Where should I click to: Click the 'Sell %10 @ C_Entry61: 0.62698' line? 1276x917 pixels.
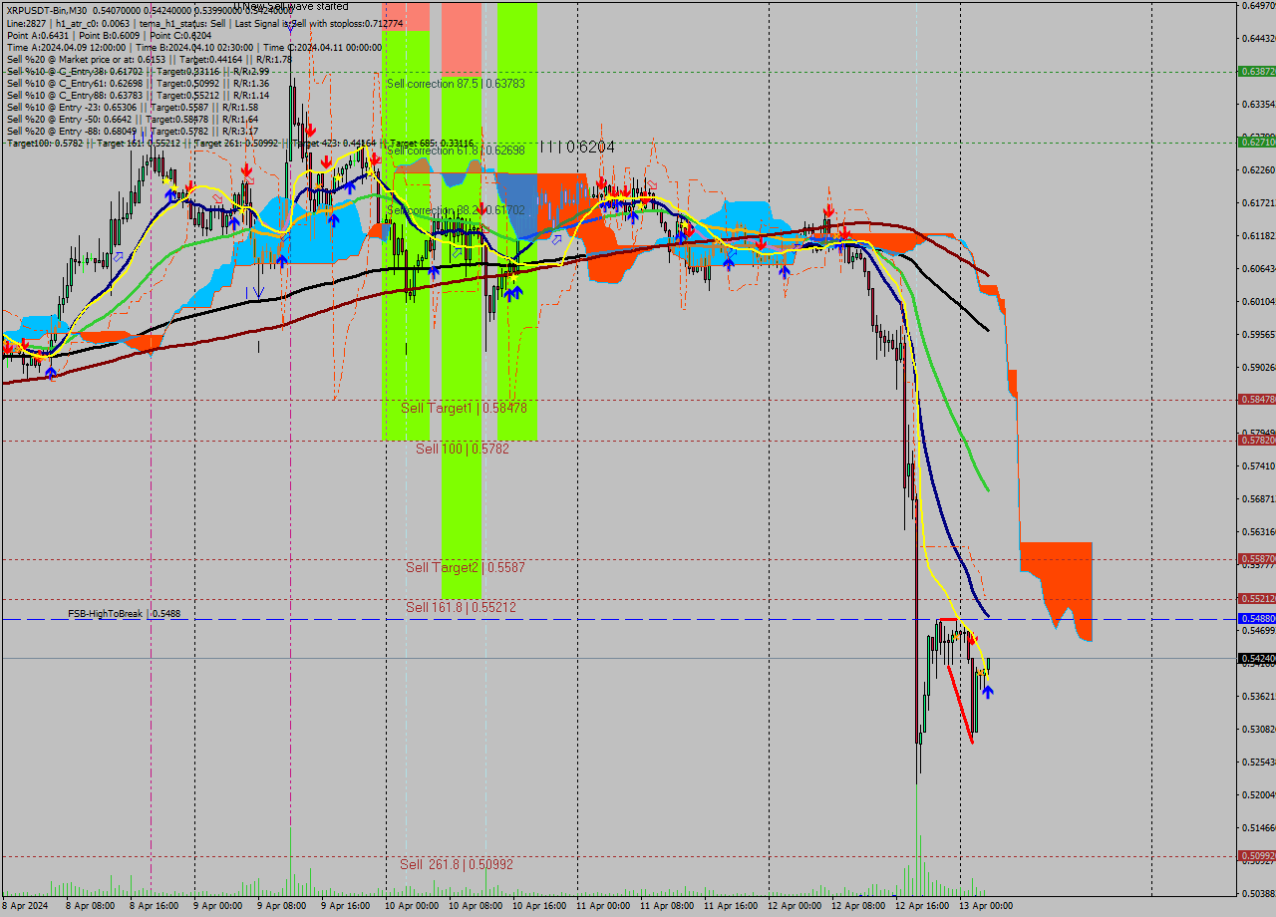[138, 84]
